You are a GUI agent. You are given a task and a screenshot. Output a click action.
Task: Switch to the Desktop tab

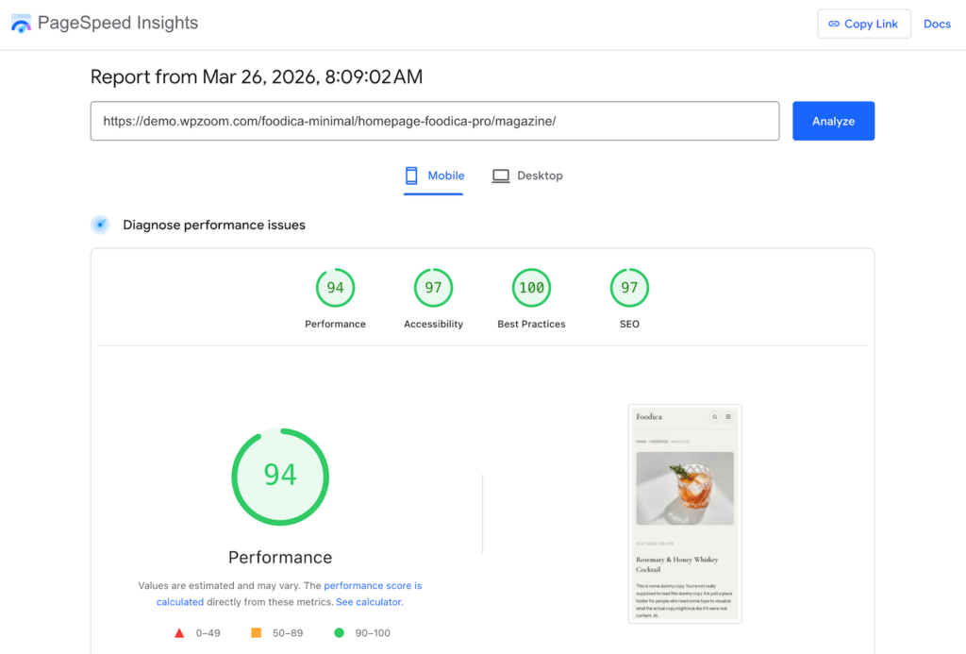527,176
